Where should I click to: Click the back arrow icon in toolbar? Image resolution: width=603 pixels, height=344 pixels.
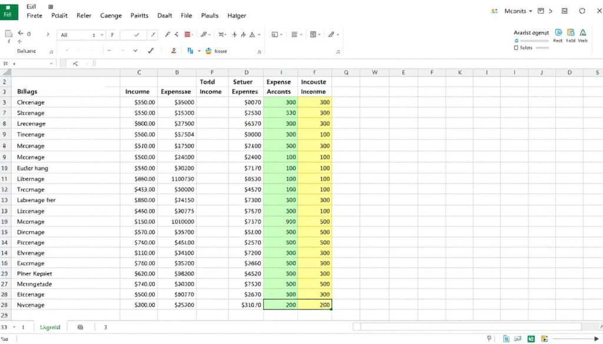[21, 34]
